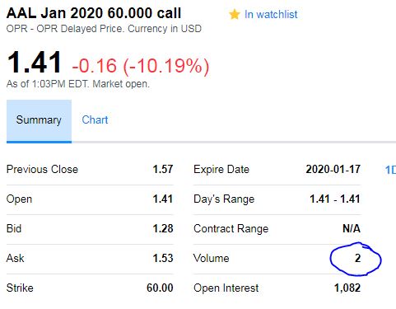The height and width of the screenshot is (309, 396).
Task: Click the Previous Close value 1.57
Action: [x=163, y=169]
